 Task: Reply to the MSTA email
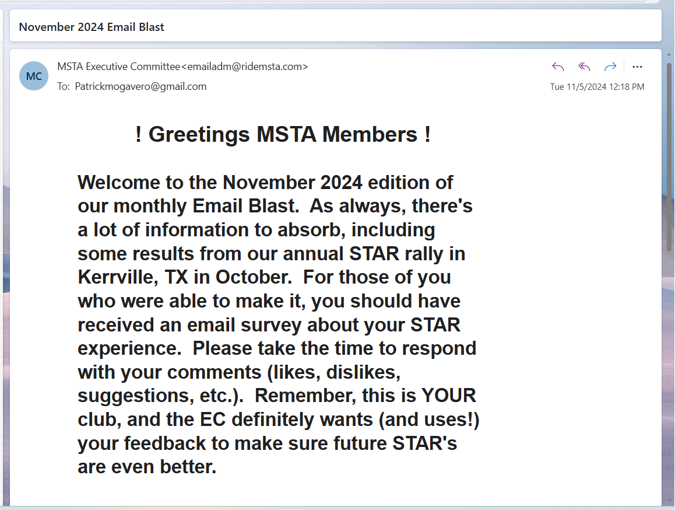558,67
